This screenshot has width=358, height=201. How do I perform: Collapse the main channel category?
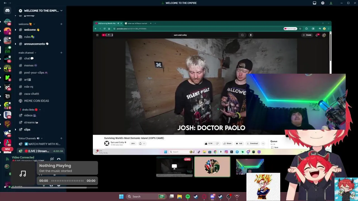coord(27,52)
